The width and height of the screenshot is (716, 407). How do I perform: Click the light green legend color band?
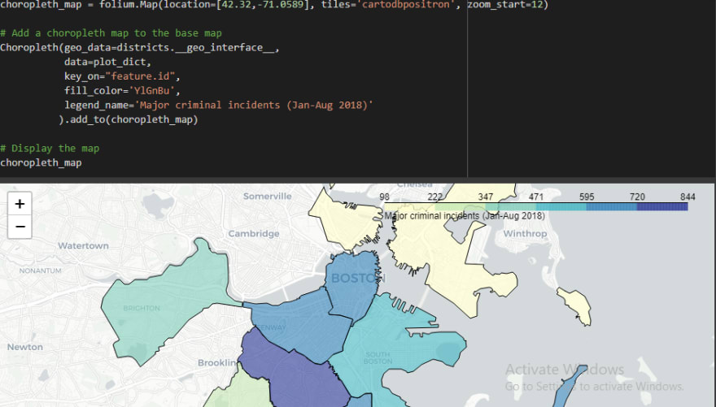461,207
